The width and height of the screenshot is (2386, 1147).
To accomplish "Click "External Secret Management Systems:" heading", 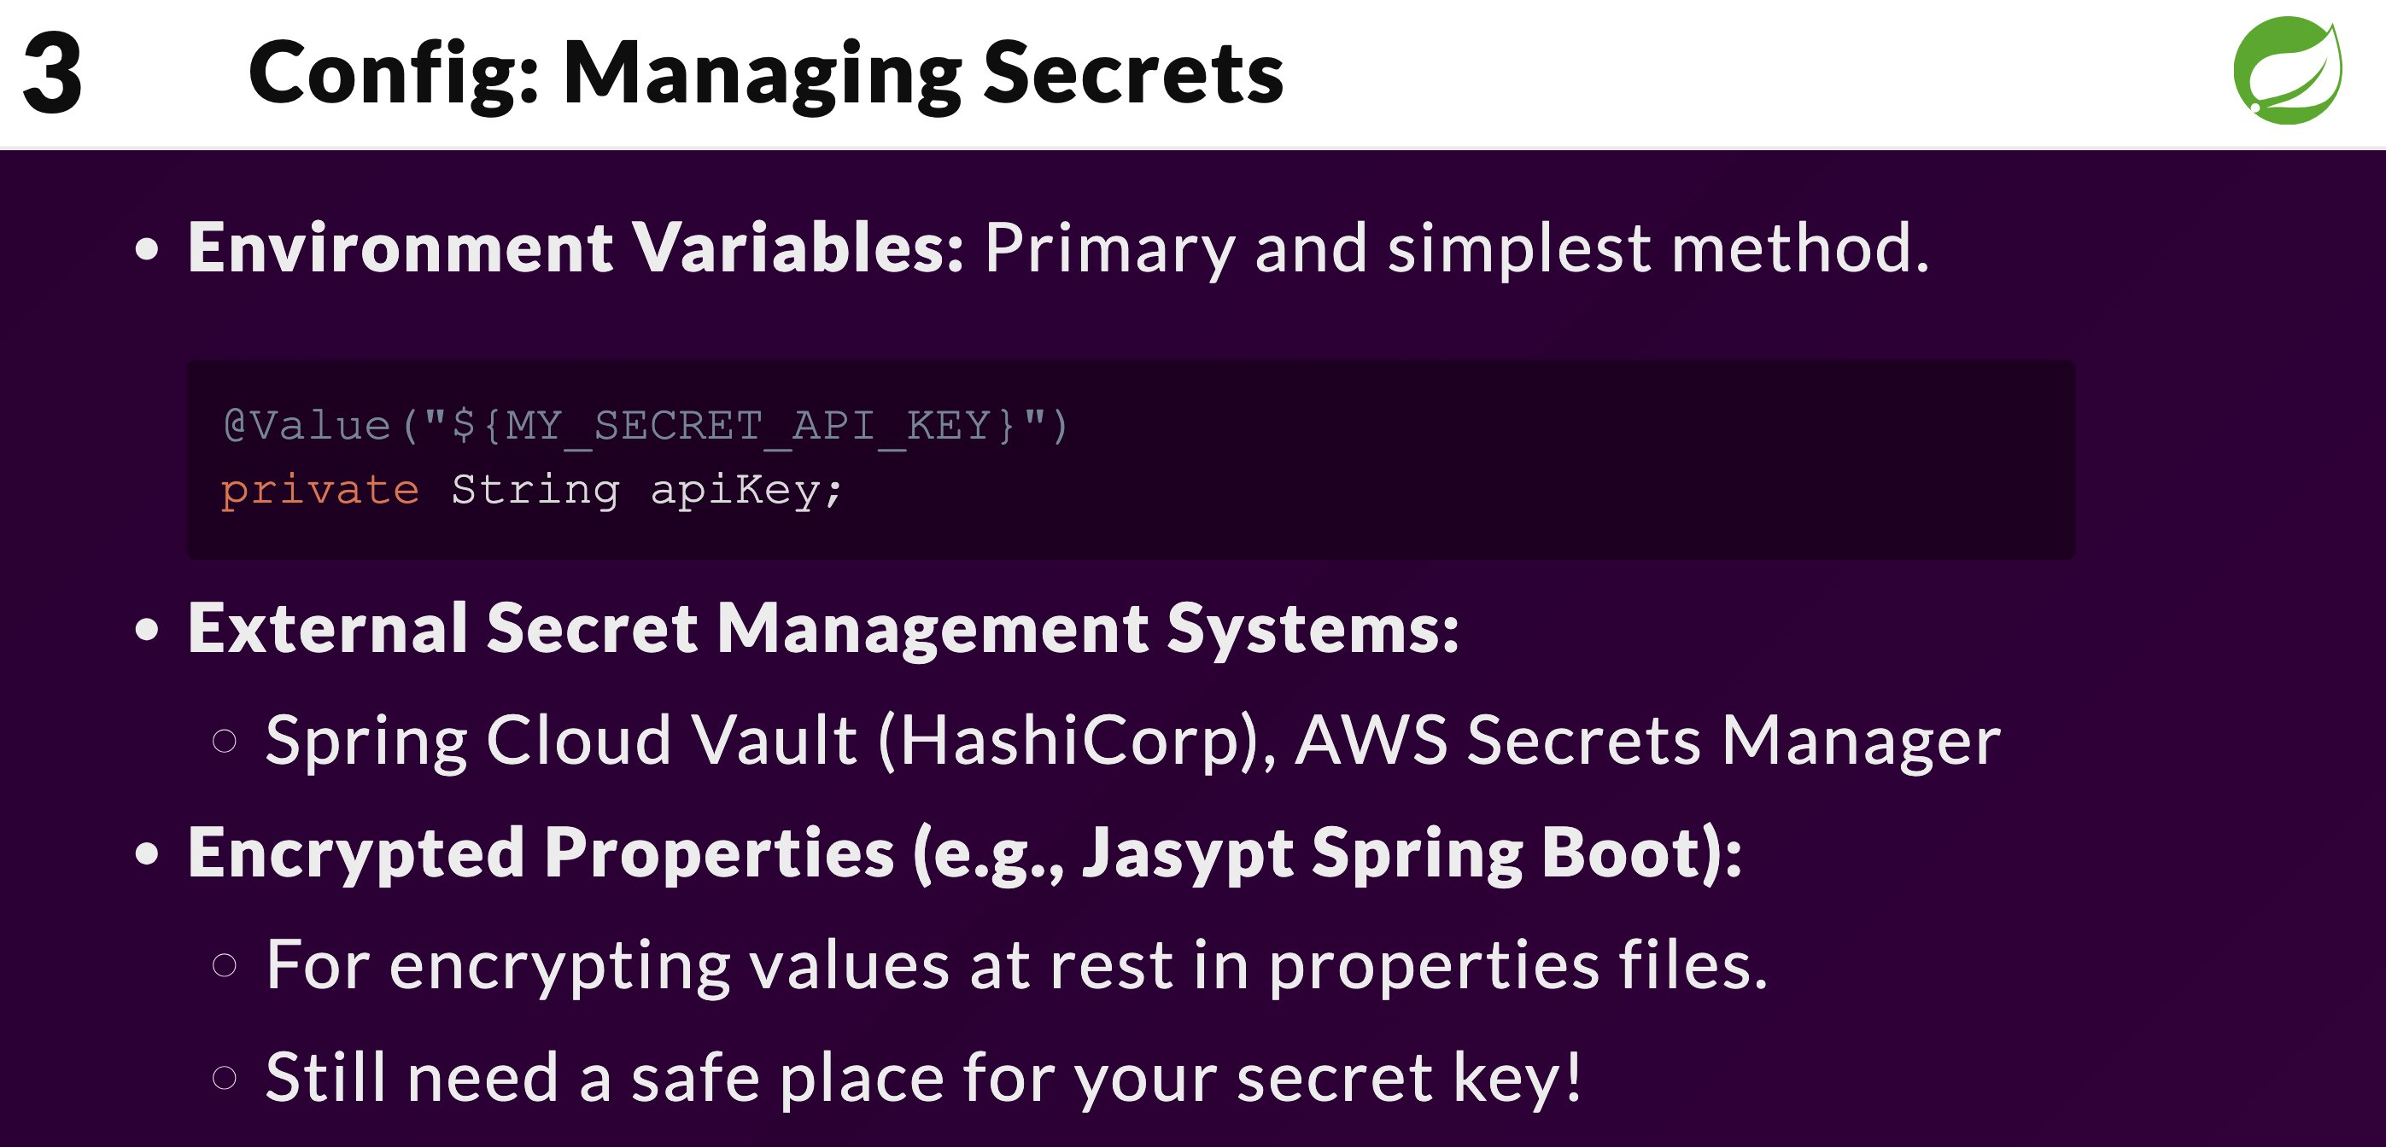I will [x=822, y=629].
